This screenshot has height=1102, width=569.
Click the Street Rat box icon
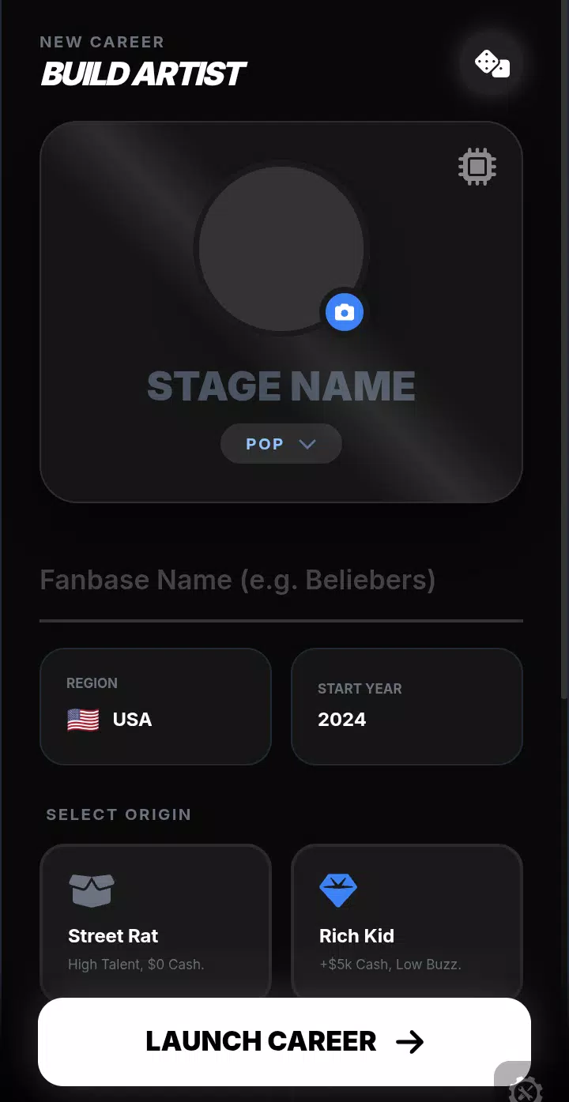[92, 890]
